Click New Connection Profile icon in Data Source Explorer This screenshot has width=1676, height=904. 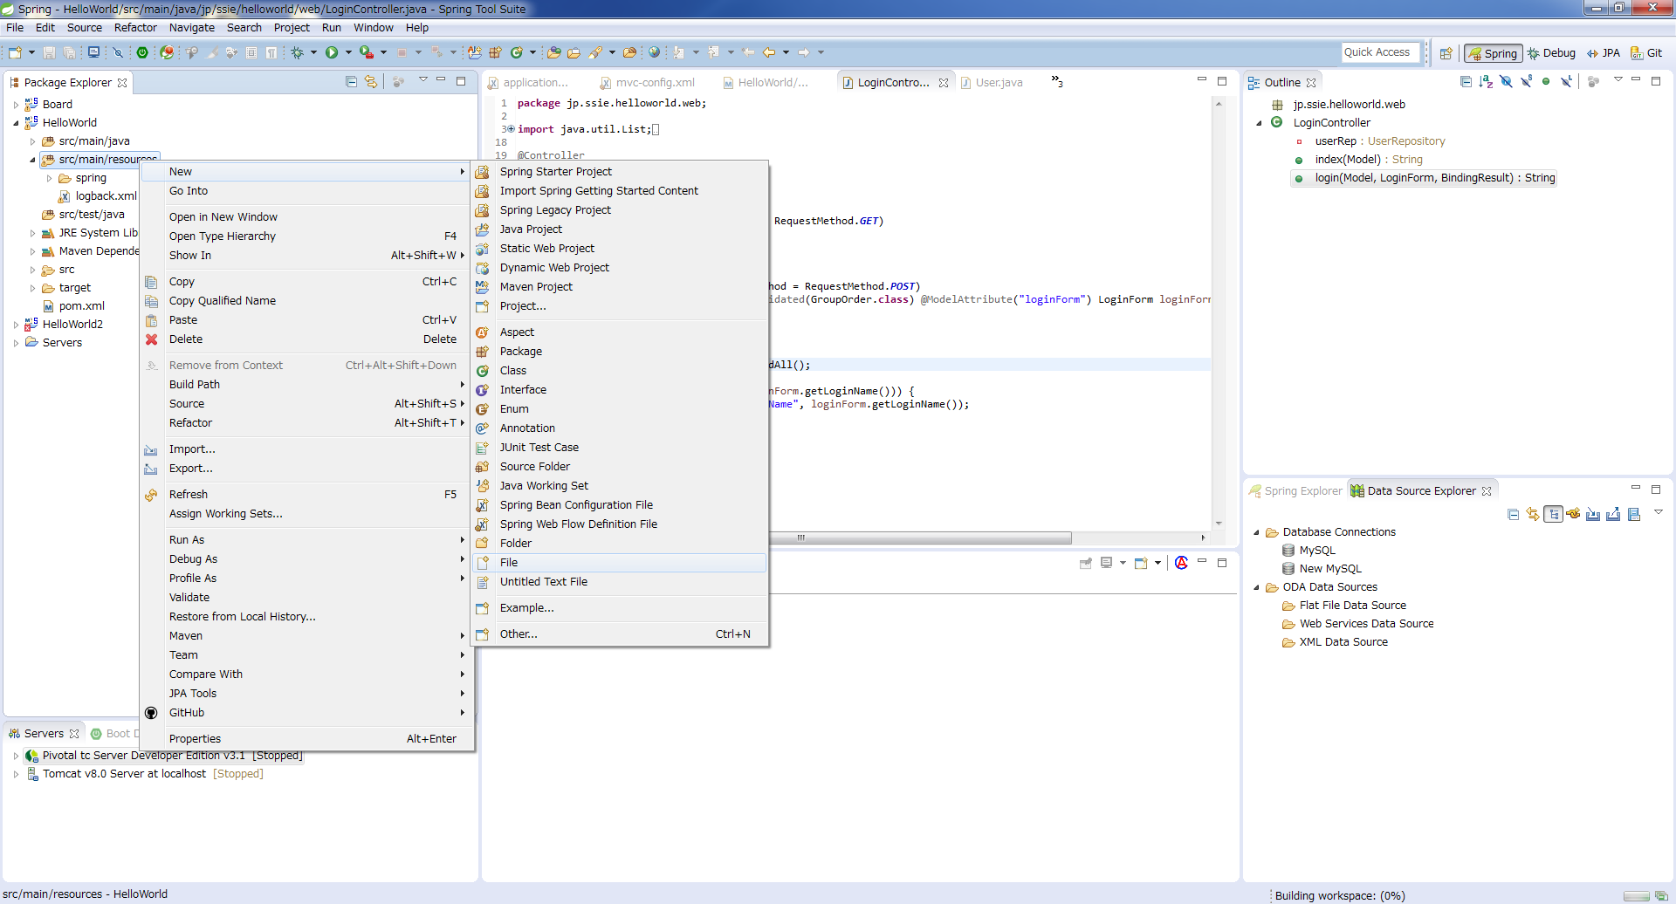tap(1573, 514)
